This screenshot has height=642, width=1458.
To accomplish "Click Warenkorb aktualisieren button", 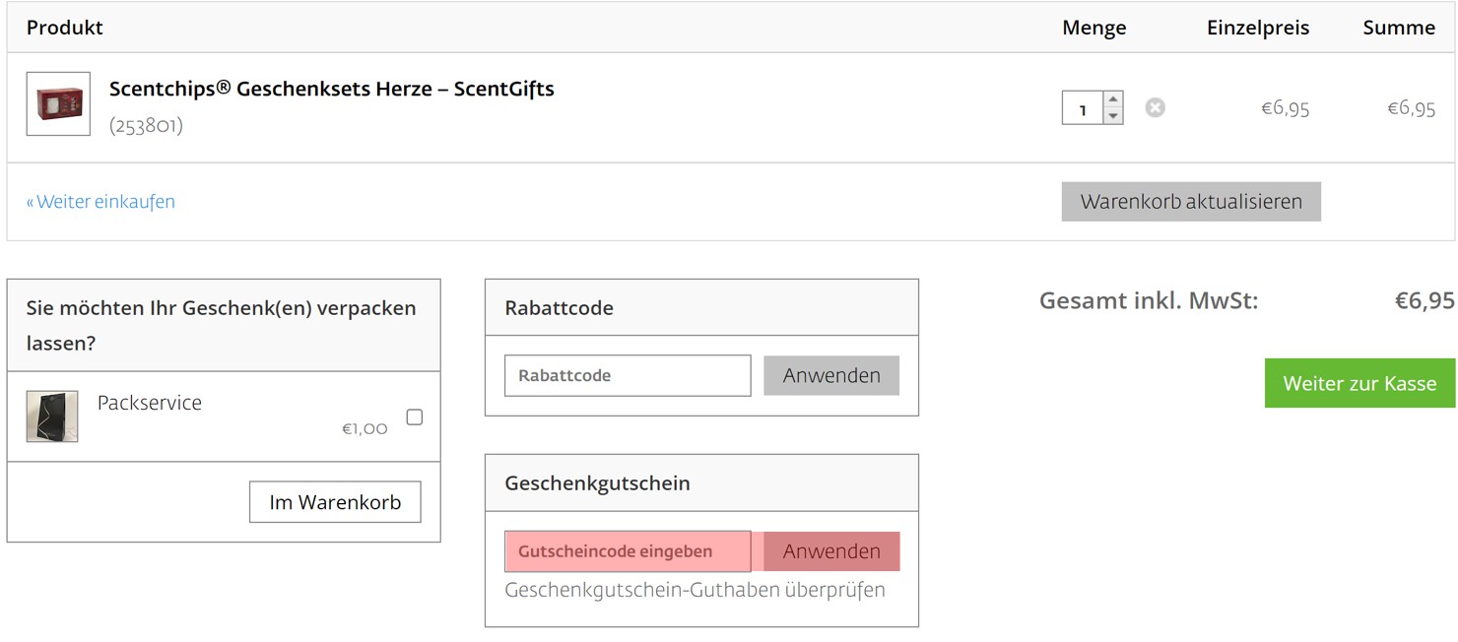I will (1191, 202).
